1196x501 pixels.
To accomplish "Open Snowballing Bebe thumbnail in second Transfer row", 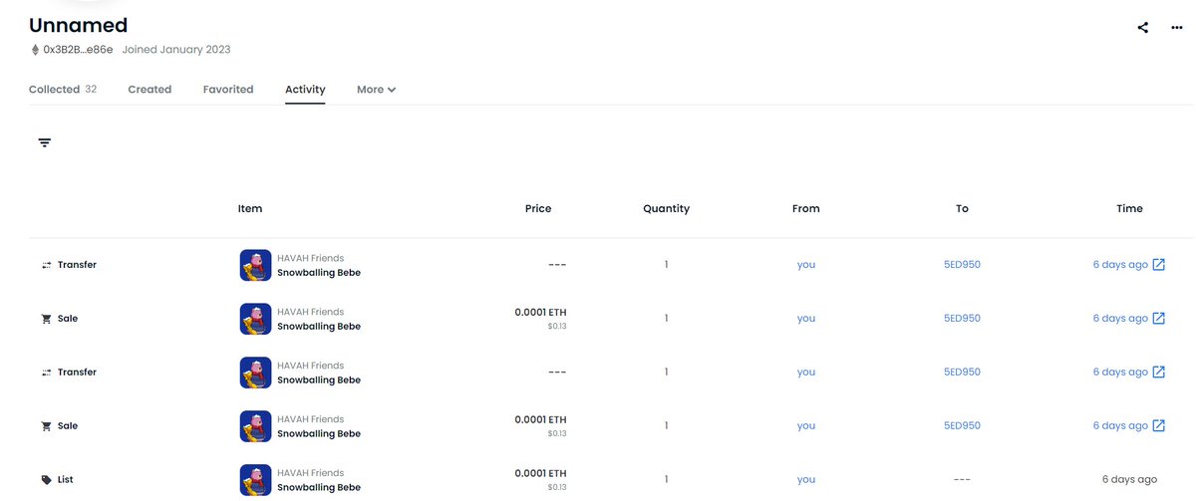I will [255, 373].
